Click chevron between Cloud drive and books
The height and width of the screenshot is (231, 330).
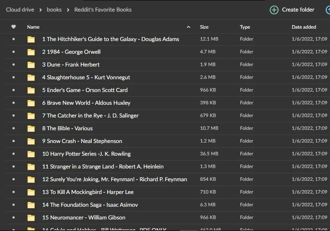click(x=40, y=10)
